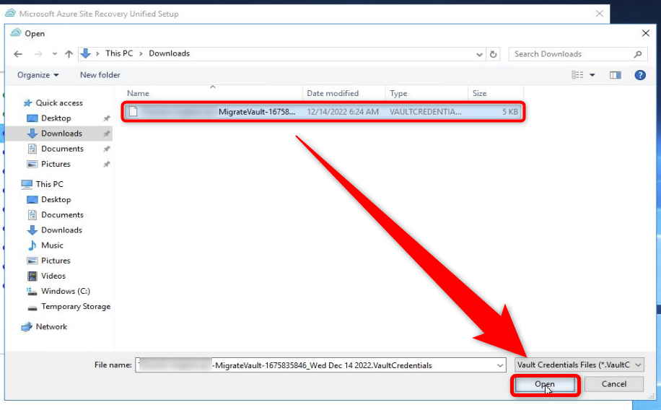The height and width of the screenshot is (410, 661).
Task: Click the 12/14/2022 6:24 AM date cell
Action: pyautogui.click(x=343, y=112)
